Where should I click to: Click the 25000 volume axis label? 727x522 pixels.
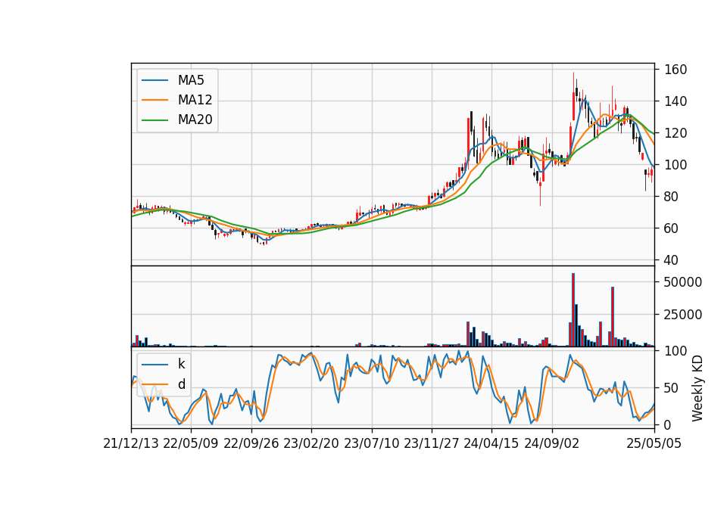(683, 315)
